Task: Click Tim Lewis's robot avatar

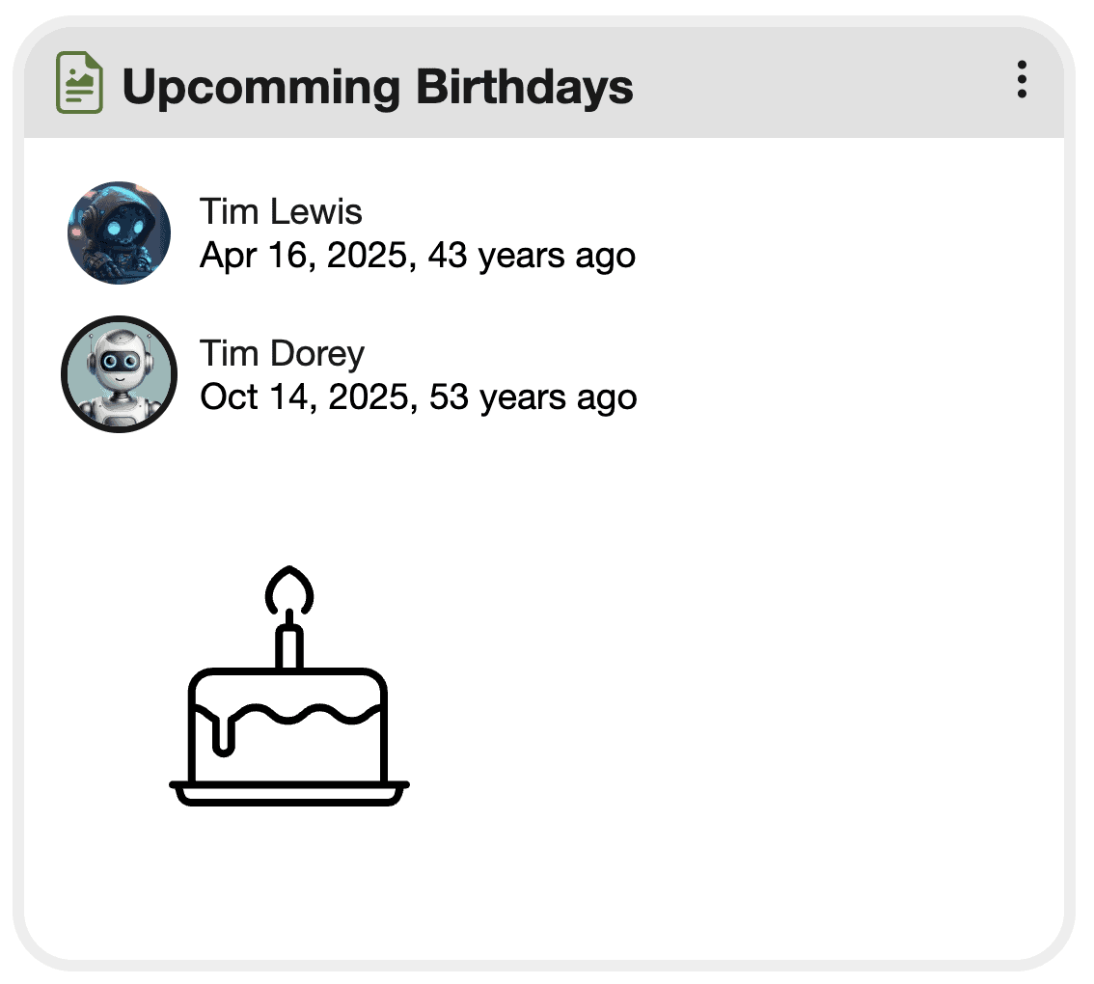Action: pyautogui.click(x=119, y=232)
